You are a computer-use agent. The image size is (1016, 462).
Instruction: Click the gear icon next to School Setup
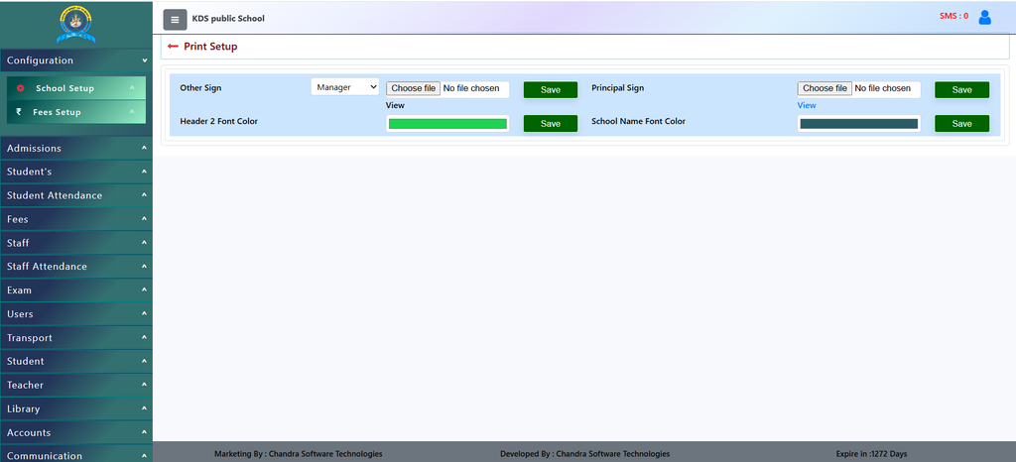tap(20, 88)
